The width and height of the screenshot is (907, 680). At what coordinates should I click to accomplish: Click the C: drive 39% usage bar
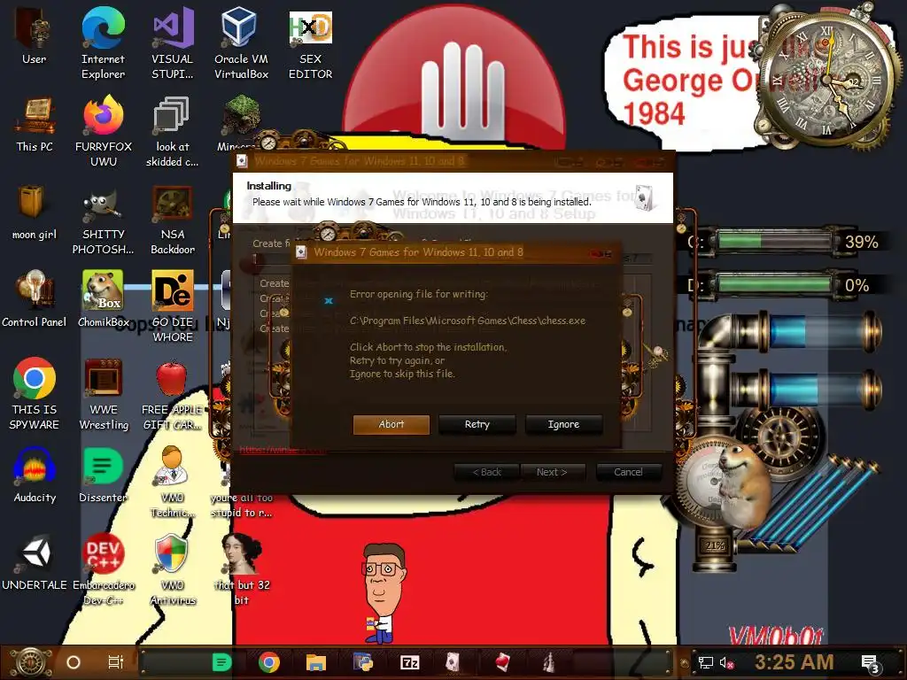click(774, 241)
